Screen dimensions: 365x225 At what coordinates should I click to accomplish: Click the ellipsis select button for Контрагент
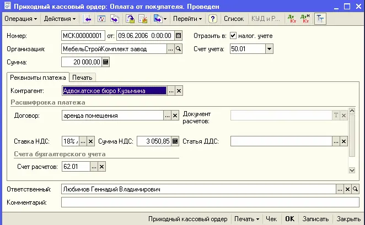(171, 91)
